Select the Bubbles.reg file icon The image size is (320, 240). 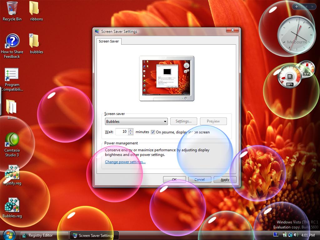tap(12, 208)
